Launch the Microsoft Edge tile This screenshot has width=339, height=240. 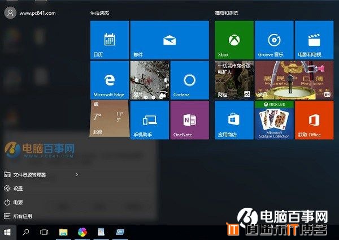point(110,80)
